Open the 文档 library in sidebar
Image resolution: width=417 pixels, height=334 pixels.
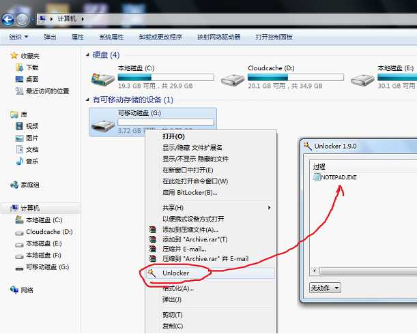(x=27, y=149)
